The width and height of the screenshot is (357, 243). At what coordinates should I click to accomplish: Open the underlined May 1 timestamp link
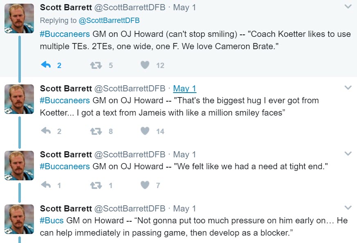(185, 89)
